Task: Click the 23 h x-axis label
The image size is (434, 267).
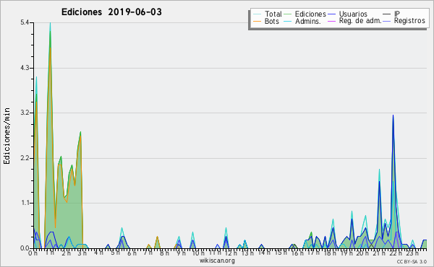Action: (412, 253)
